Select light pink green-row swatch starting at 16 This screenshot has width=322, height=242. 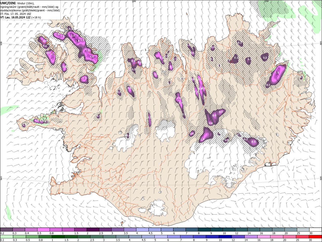264,237
